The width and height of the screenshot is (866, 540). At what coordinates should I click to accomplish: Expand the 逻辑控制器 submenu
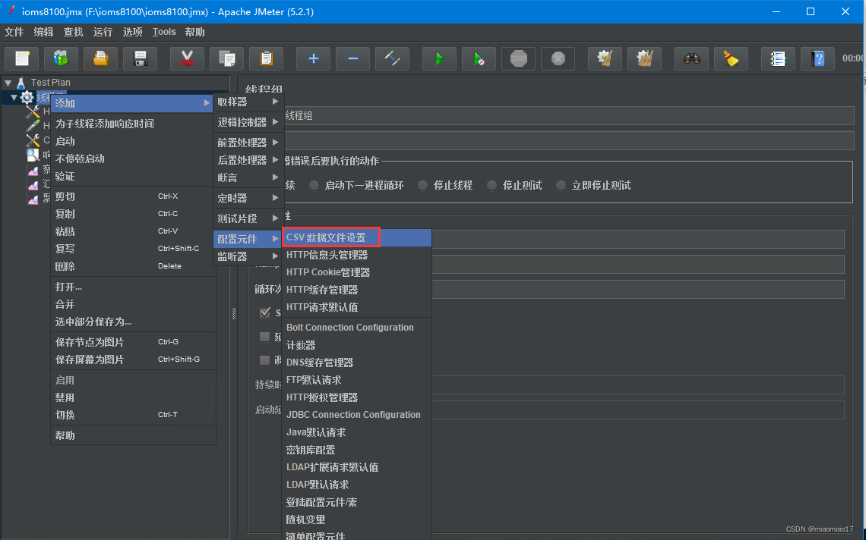[x=248, y=122]
